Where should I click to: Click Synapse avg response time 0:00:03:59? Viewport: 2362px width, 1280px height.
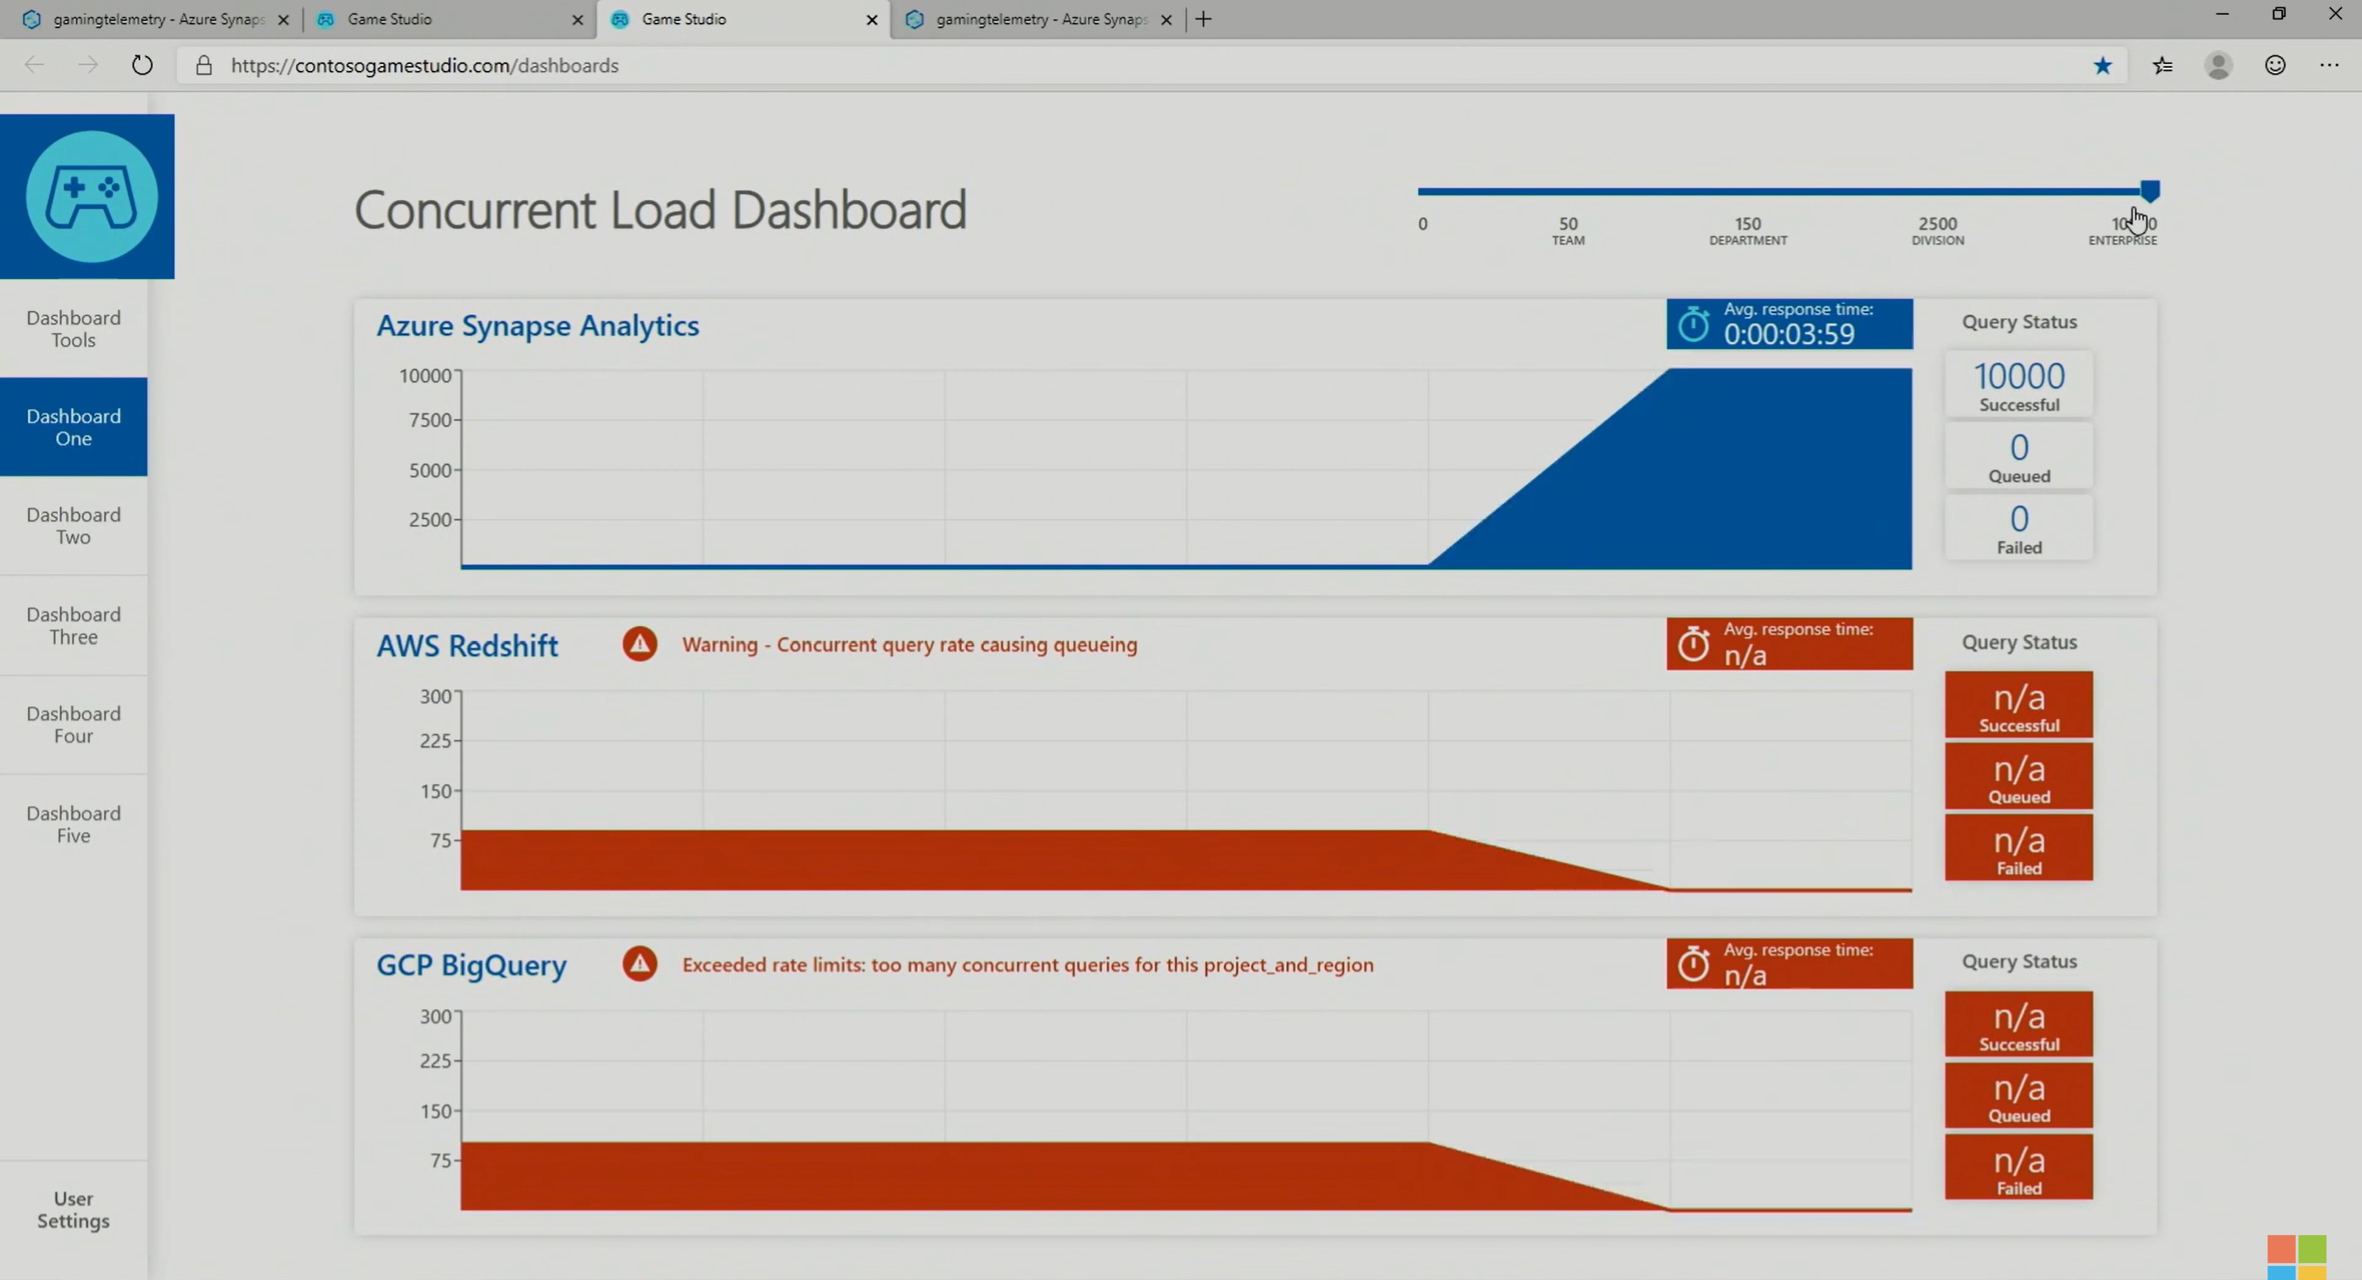pos(1789,323)
